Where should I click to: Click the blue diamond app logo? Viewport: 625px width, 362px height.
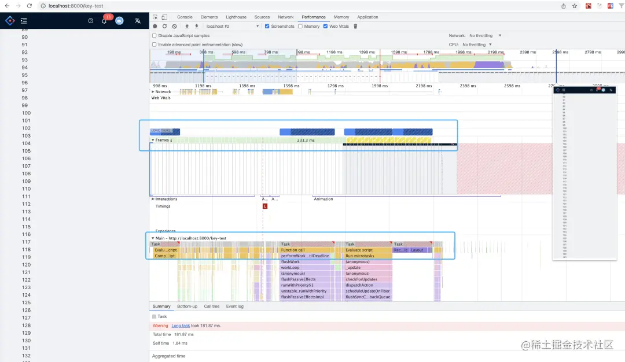[x=10, y=20]
